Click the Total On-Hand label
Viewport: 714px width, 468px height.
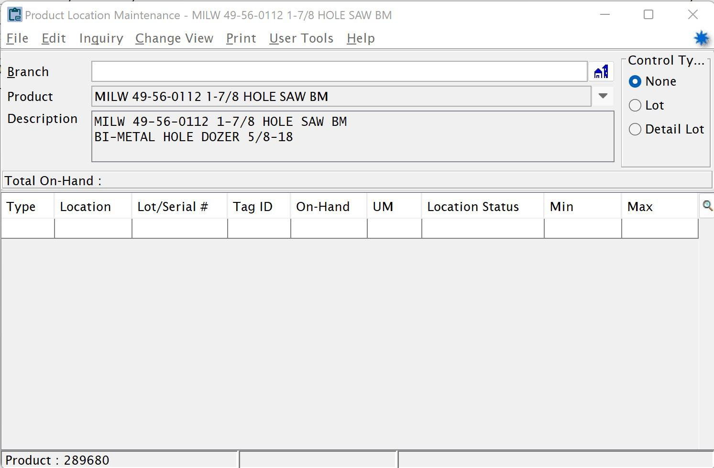53,181
